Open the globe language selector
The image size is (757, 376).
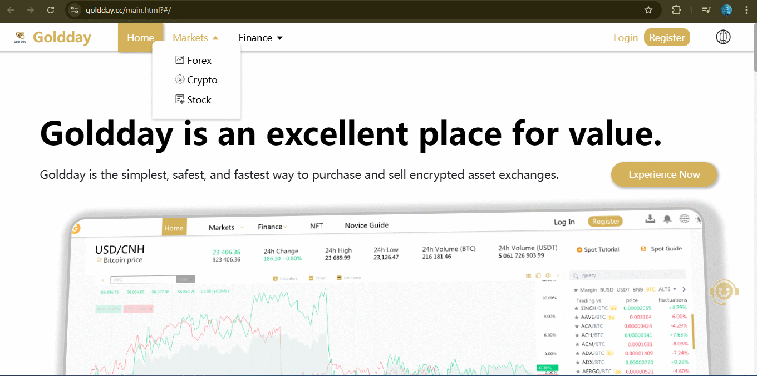(x=723, y=37)
